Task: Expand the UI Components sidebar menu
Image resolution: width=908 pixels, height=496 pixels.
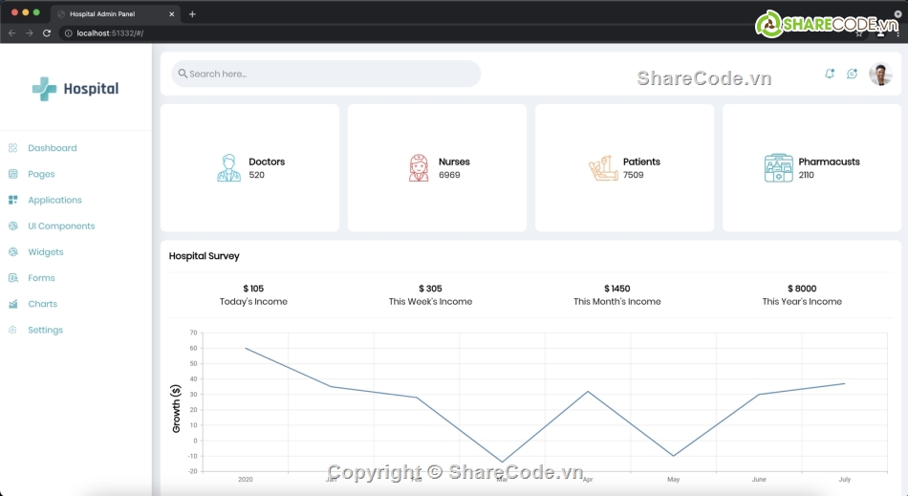Action: (61, 226)
